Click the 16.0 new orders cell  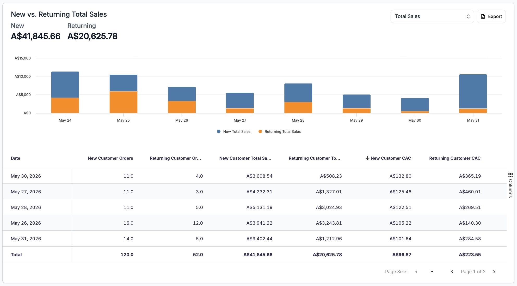click(x=128, y=223)
